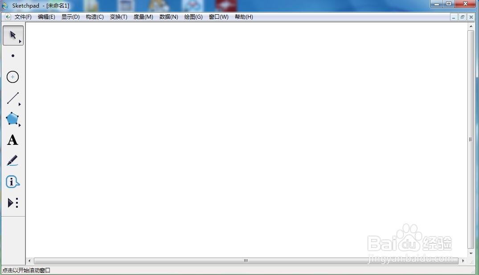Open the 构造(C) menu
The width and height of the screenshot is (479, 275).
pyautogui.click(x=95, y=17)
